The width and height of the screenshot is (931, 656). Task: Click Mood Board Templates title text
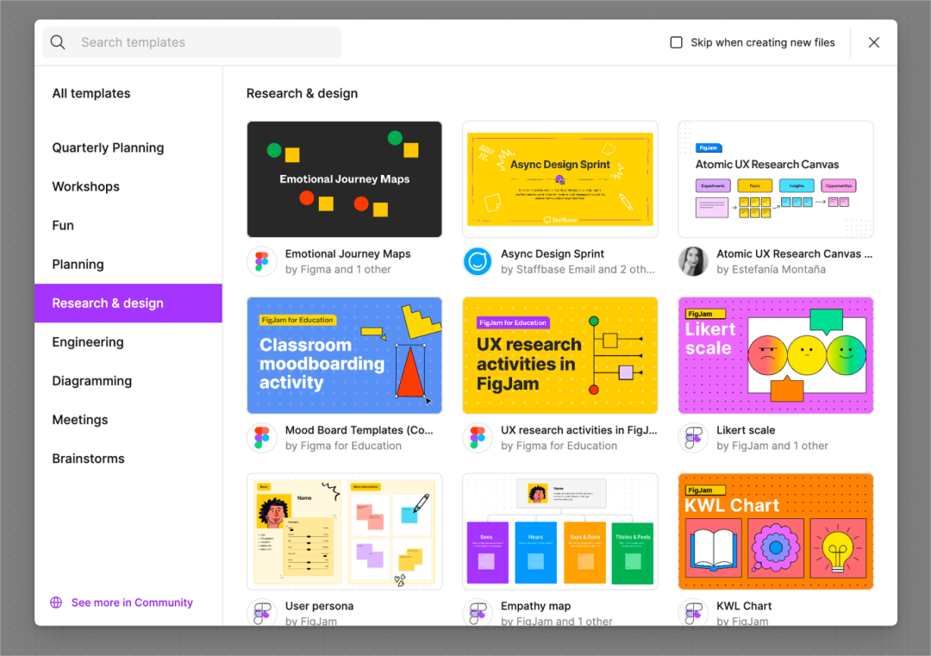click(359, 430)
